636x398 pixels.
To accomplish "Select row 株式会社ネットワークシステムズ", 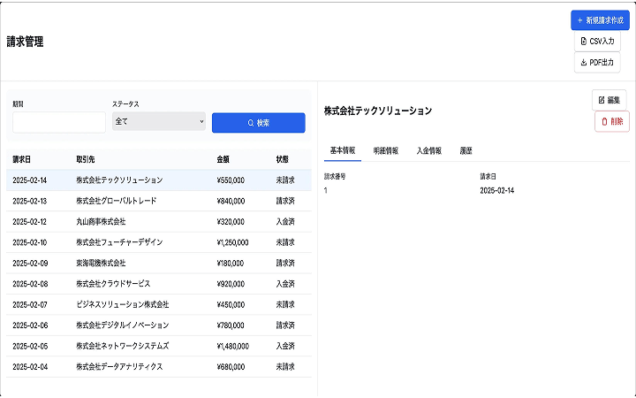I will (x=159, y=346).
